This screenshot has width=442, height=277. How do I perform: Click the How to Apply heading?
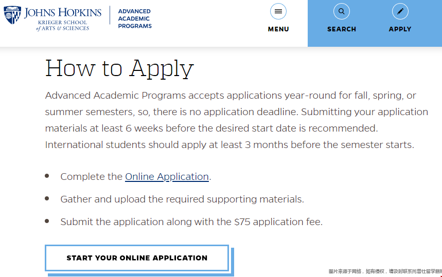[119, 68]
